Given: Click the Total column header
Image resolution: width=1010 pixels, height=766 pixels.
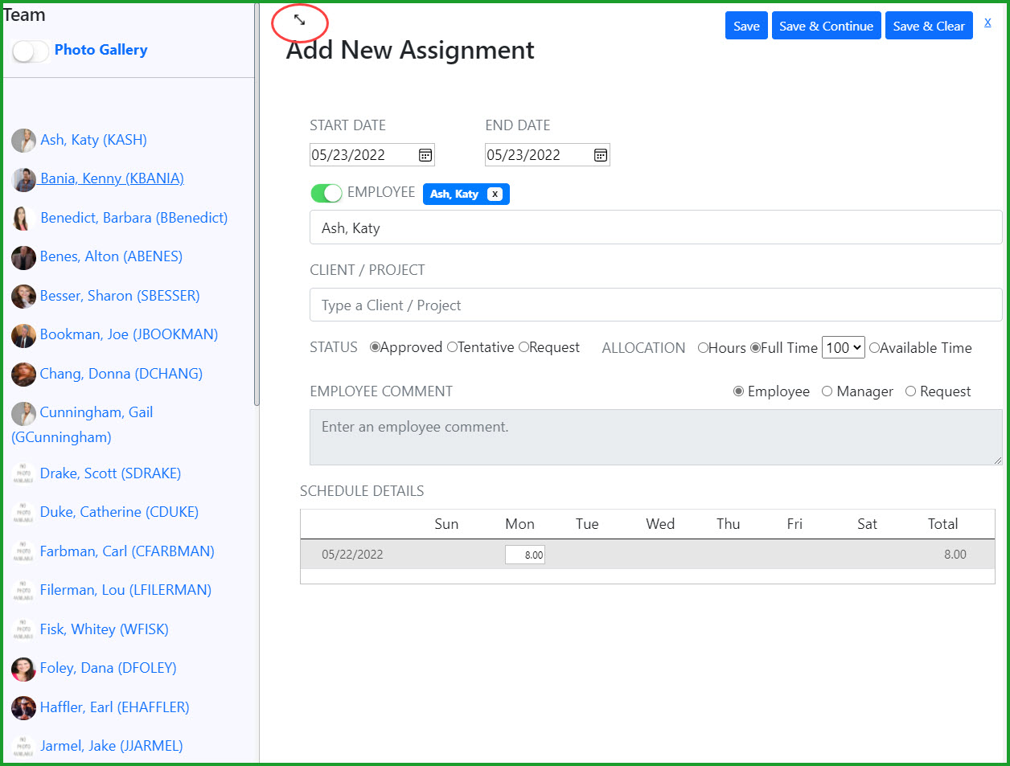Looking at the screenshot, I should tap(942, 524).
